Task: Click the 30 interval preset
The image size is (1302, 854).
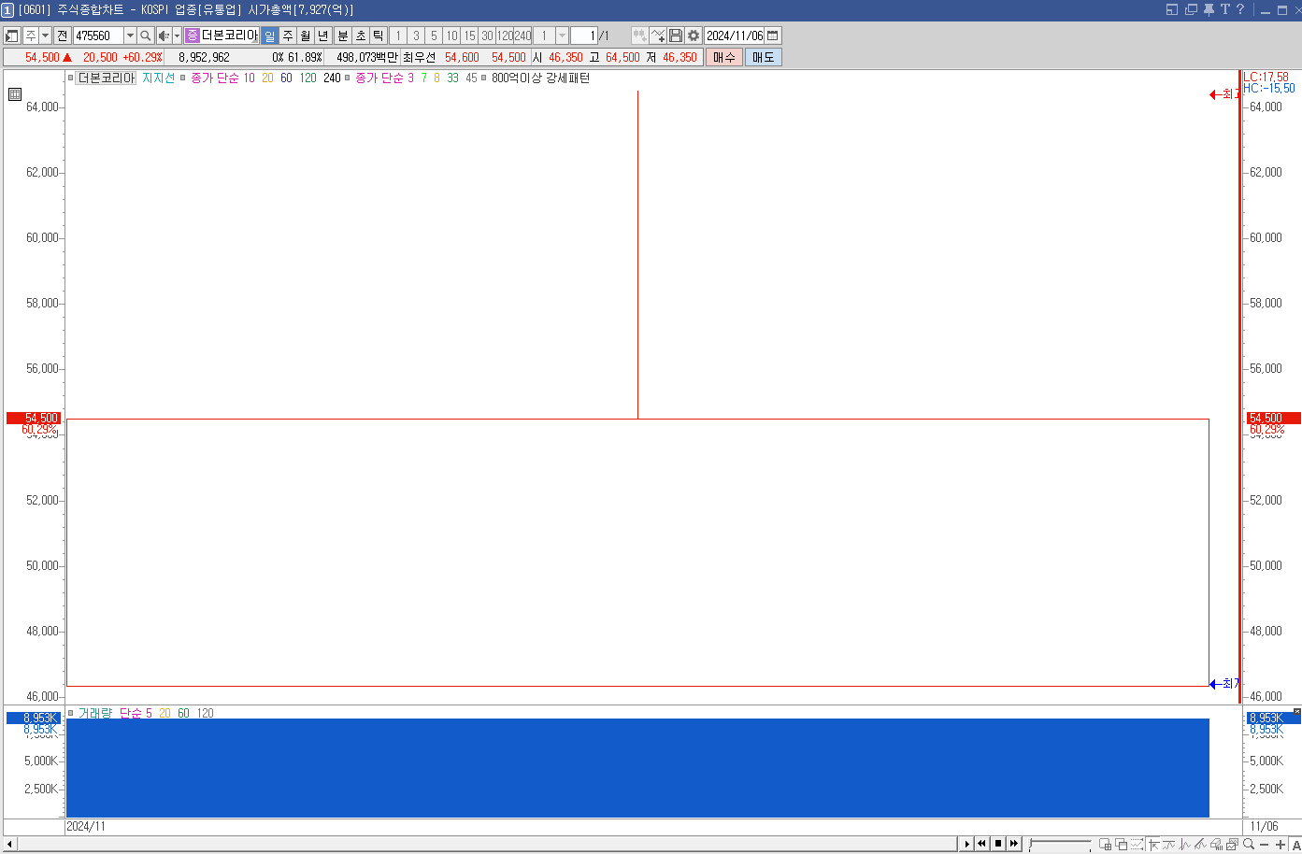Action: (x=487, y=36)
